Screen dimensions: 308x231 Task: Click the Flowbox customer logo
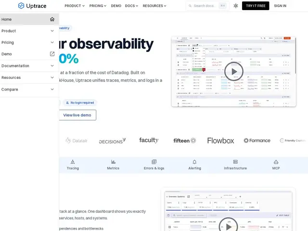pos(220,141)
